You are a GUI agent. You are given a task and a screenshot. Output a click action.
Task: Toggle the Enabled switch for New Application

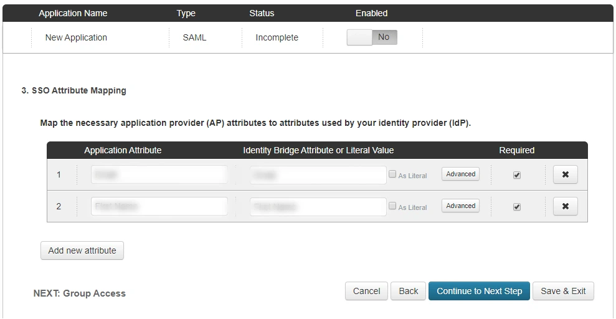point(372,37)
